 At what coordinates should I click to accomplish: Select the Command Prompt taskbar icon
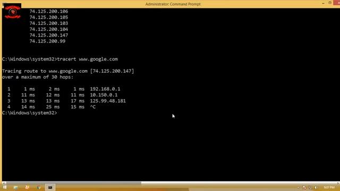point(50,187)
